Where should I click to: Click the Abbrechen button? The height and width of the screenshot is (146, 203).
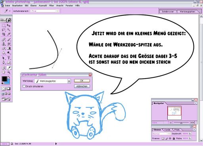82,86
